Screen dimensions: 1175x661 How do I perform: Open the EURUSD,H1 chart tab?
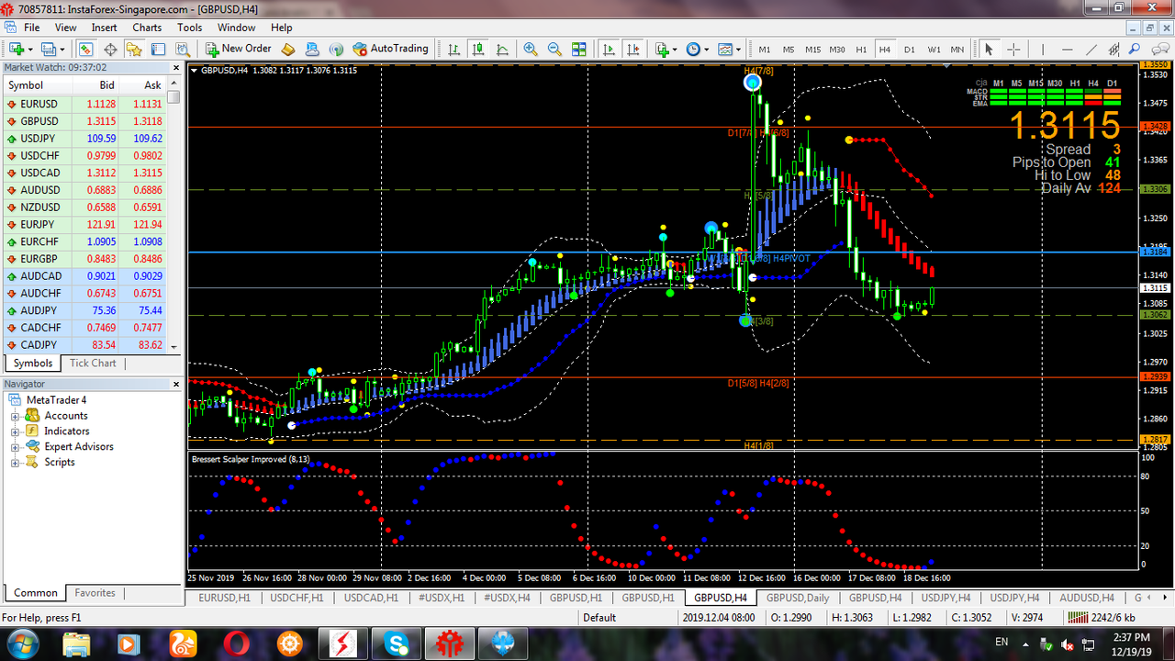(225, 598)
